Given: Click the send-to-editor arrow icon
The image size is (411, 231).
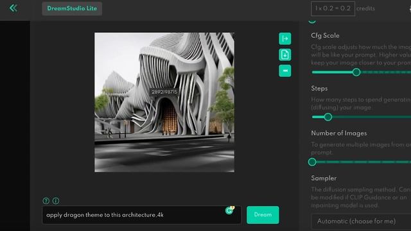Looking at the screenshot, I should [285, 38].
